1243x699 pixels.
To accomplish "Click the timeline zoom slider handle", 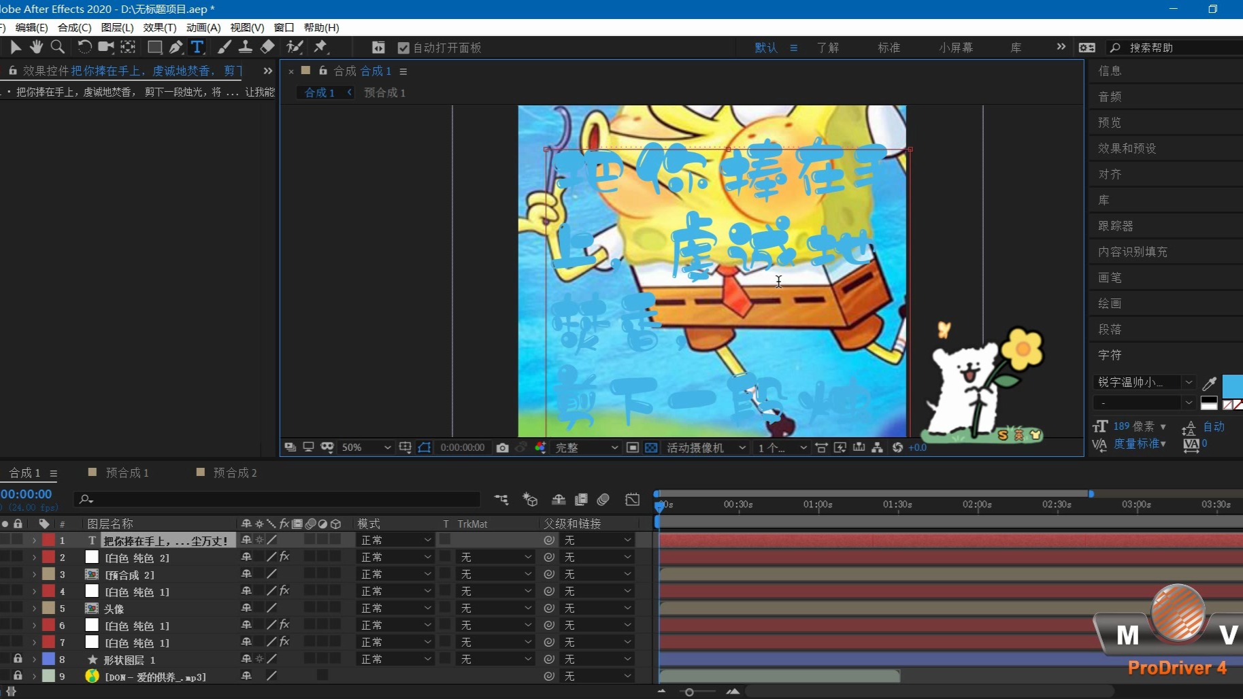I will (689, 692).
